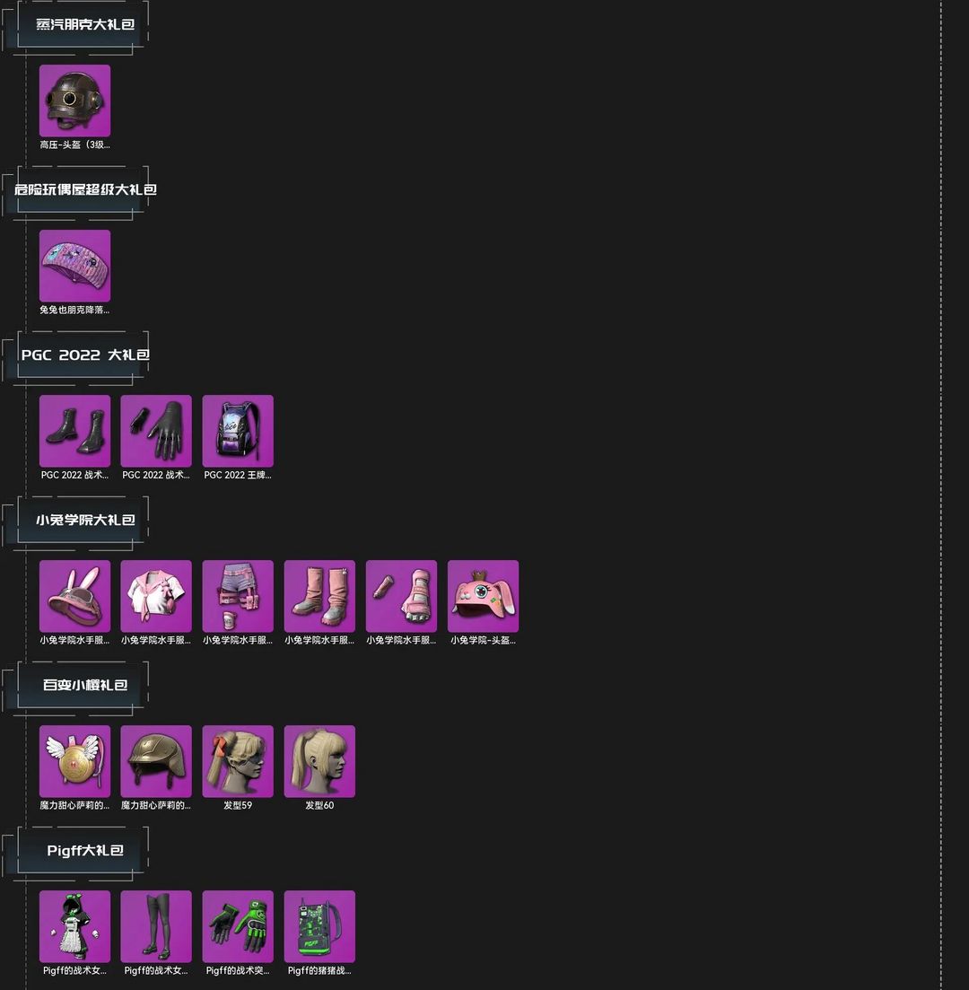
Task: Pick hairstyle 60 thumbnail
Action: point(319,761)
